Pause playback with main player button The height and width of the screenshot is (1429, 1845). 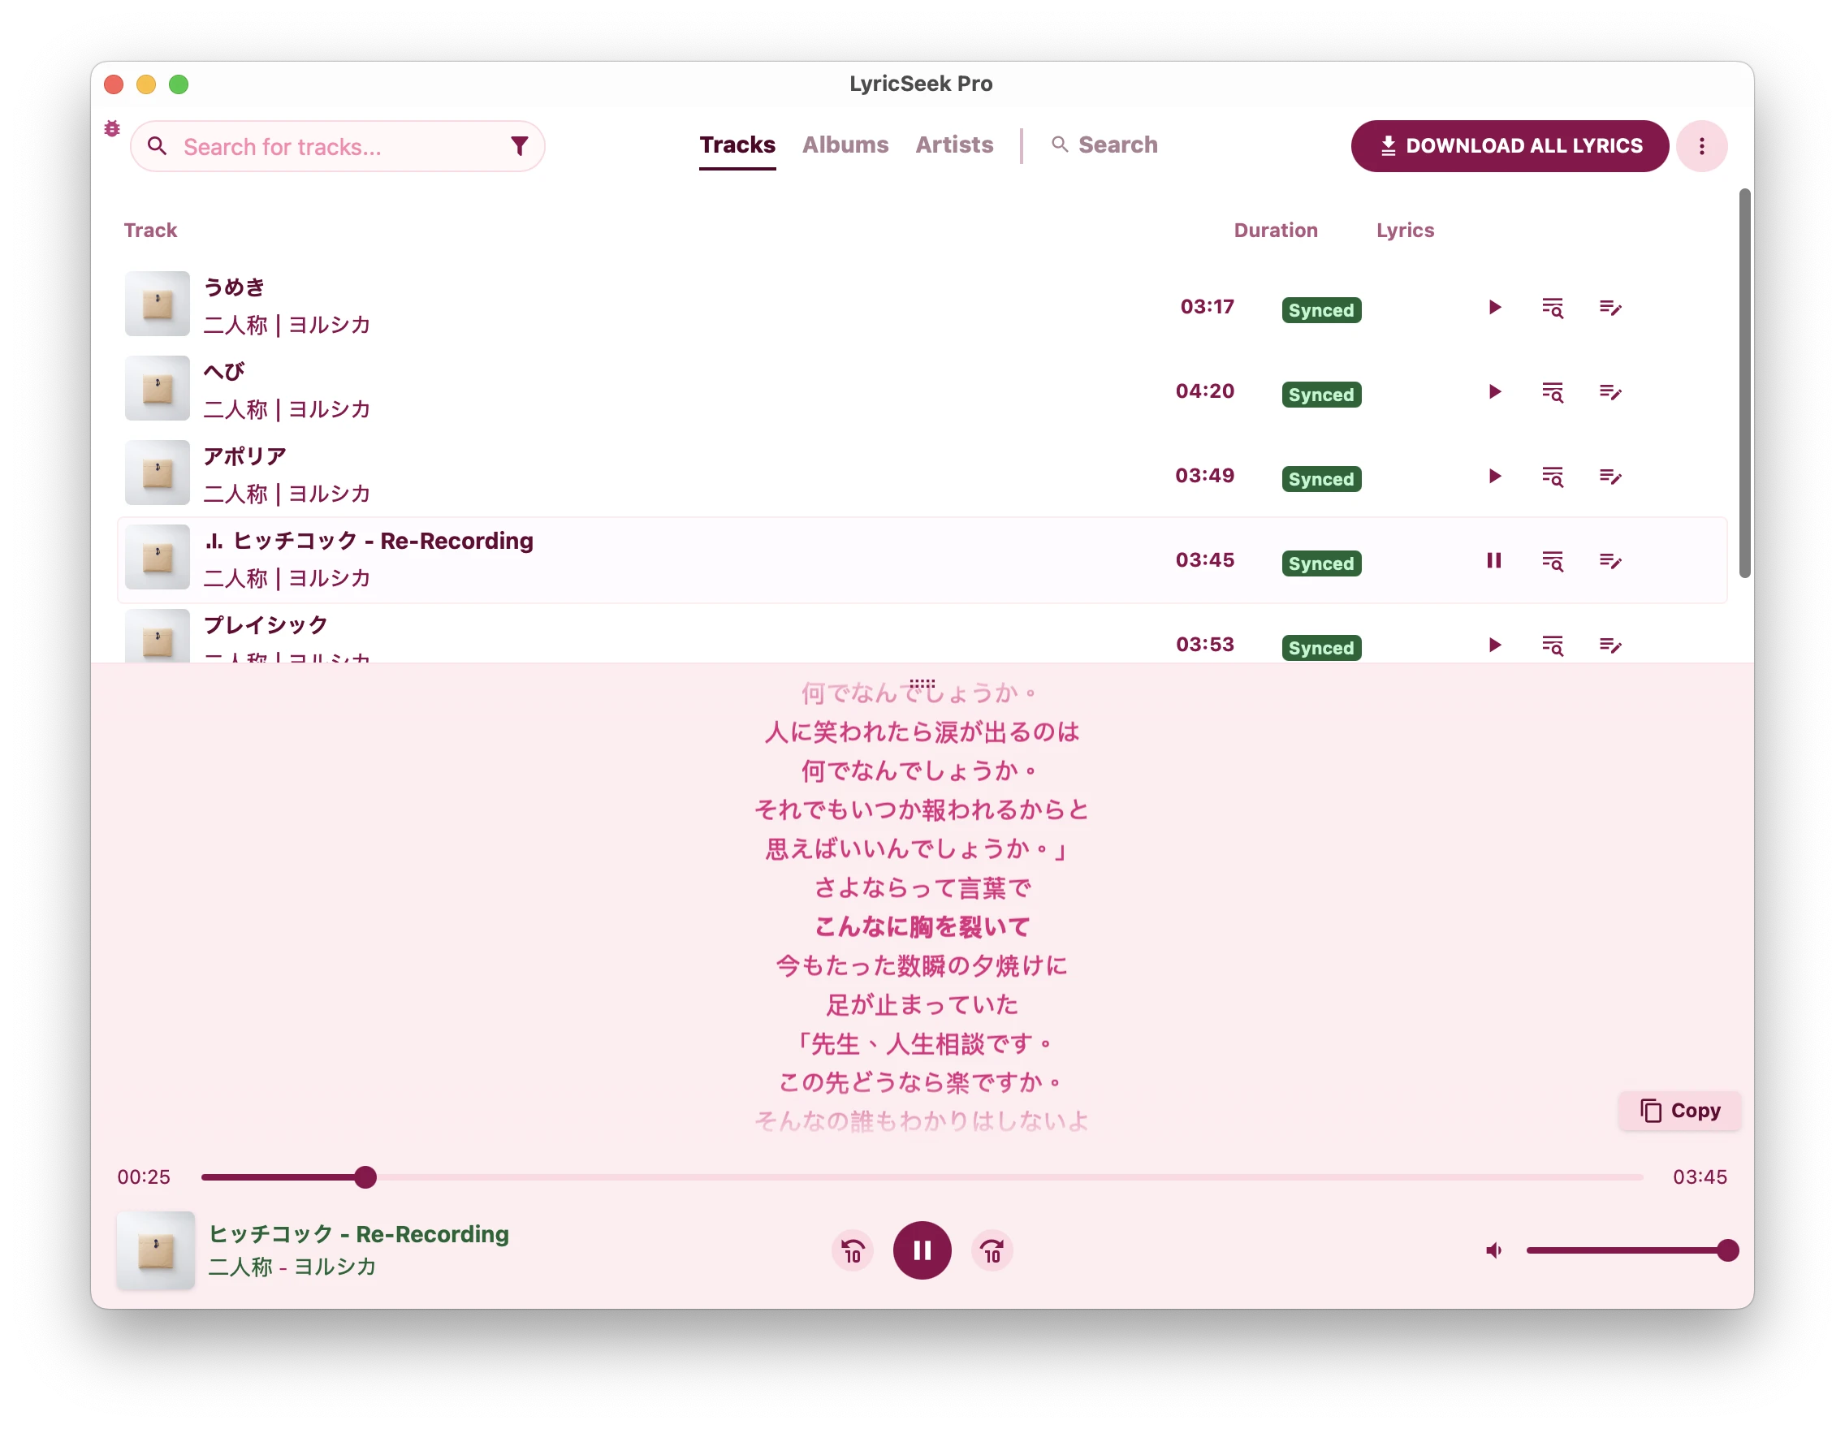pyautogui.click(x=922, y=1251)
